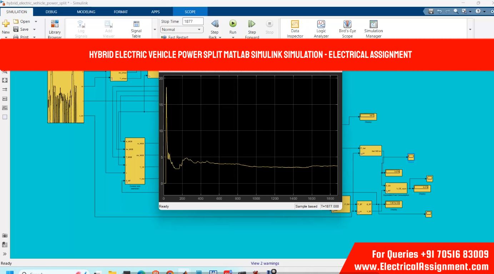Click the Stop Time input field
This screenshot has height=274, width=494.
click(193, 21)
